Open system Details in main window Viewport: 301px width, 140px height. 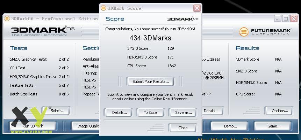click(x=211, y=111)
